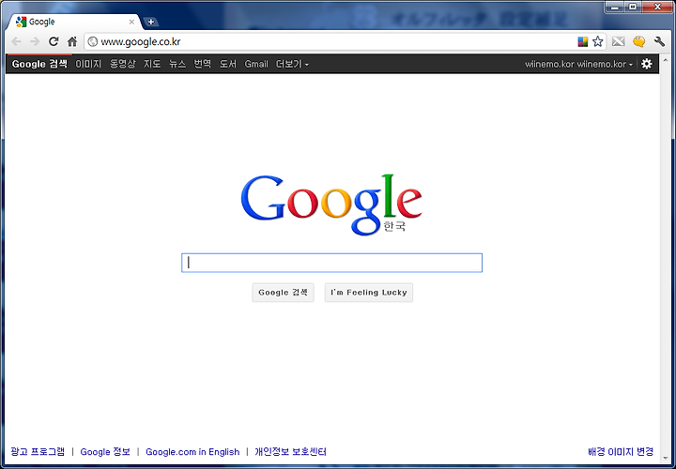Click the yellow chat bubble extension icon
This screenshot has height=469, width=676.
[x=639, y=41]
